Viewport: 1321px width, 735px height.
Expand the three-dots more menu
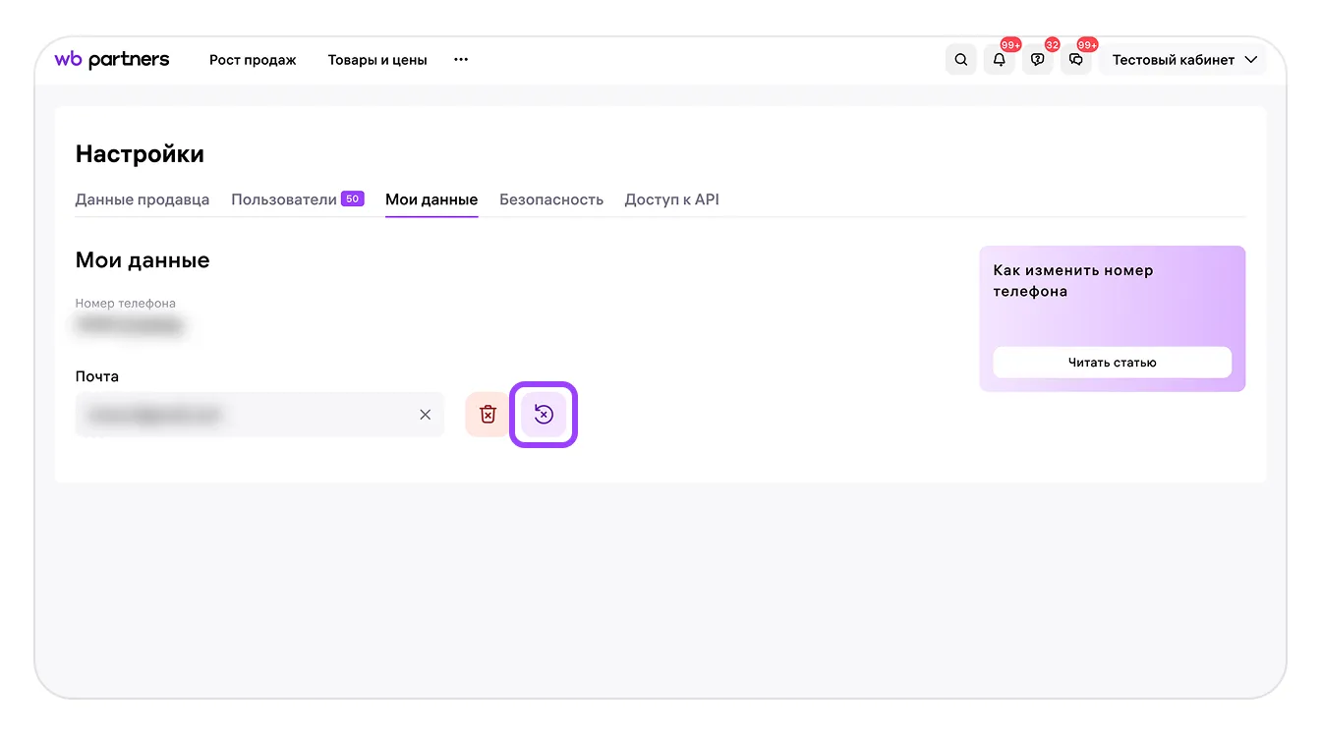click(461, 60)
